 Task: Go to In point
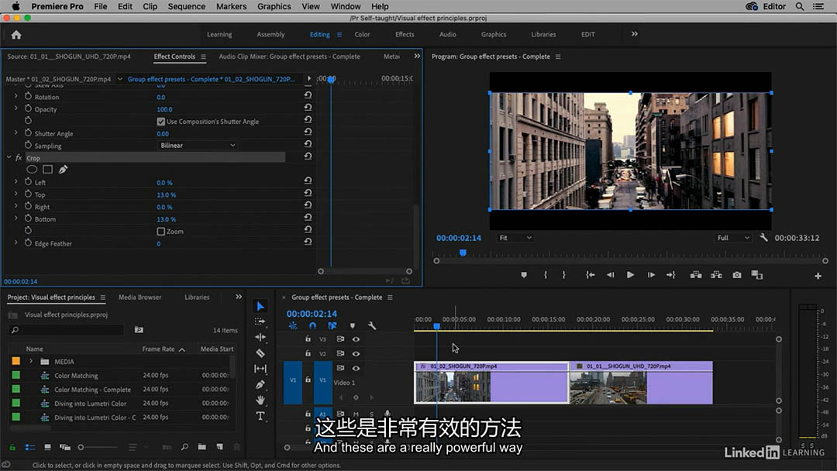(590, 275)
